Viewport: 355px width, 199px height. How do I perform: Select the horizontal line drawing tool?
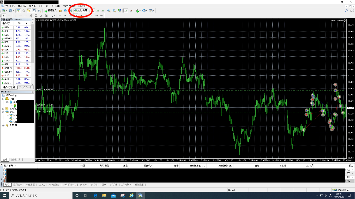[x=21, y=16]
